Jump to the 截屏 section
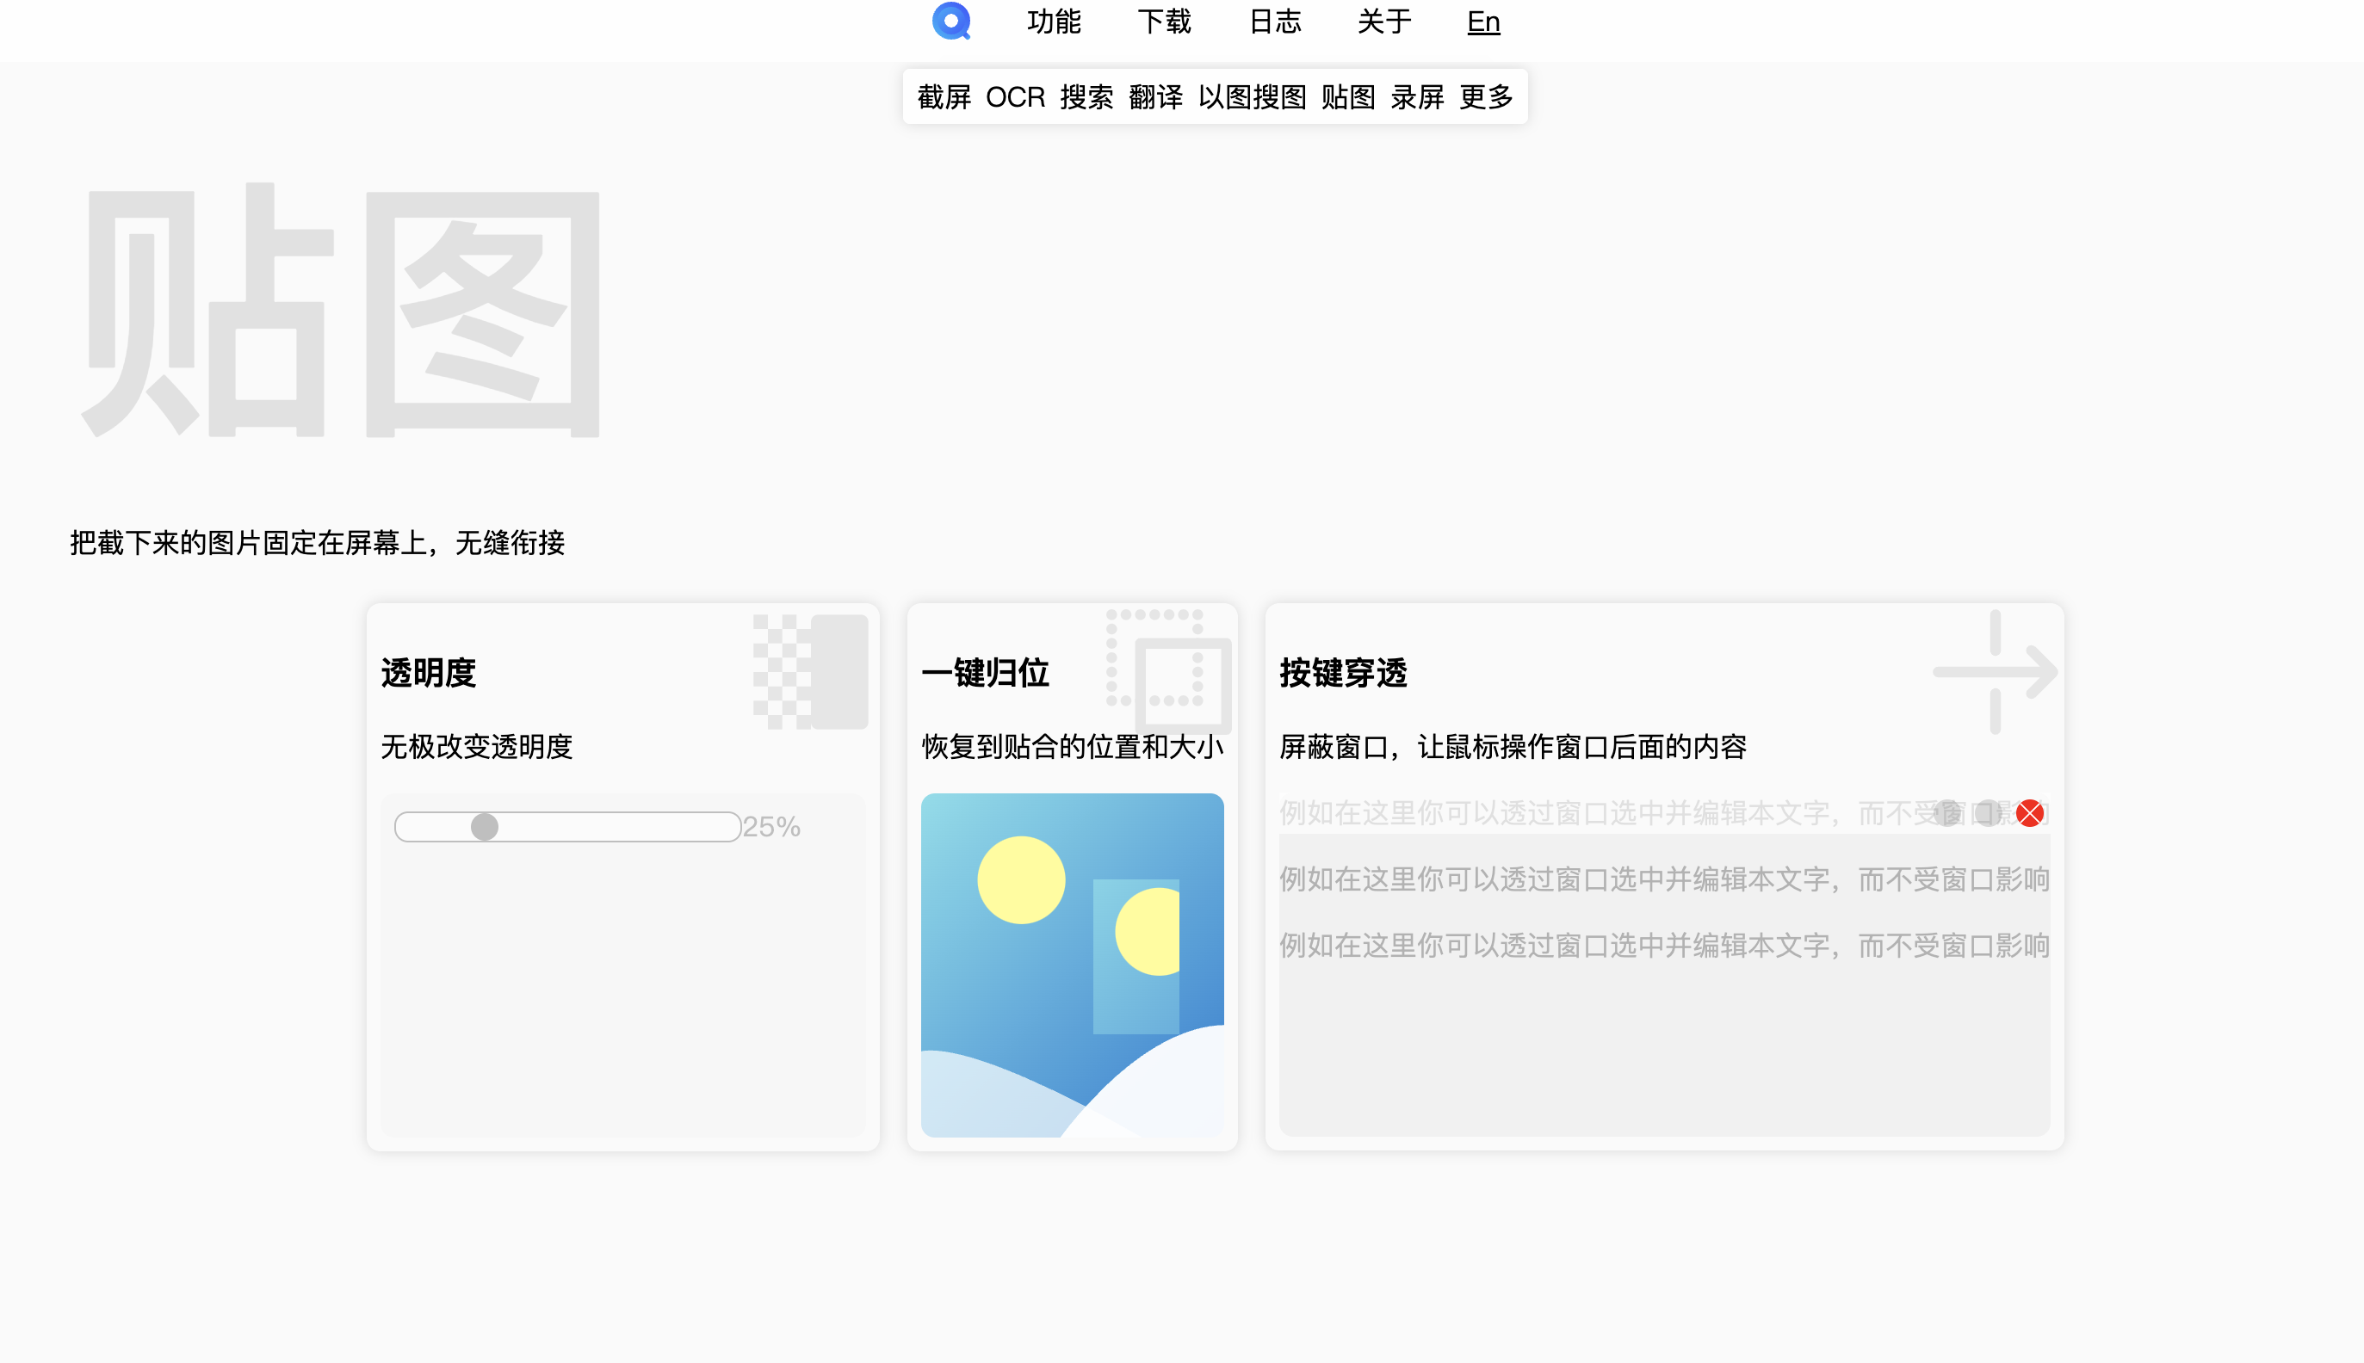 click(944, 96)
